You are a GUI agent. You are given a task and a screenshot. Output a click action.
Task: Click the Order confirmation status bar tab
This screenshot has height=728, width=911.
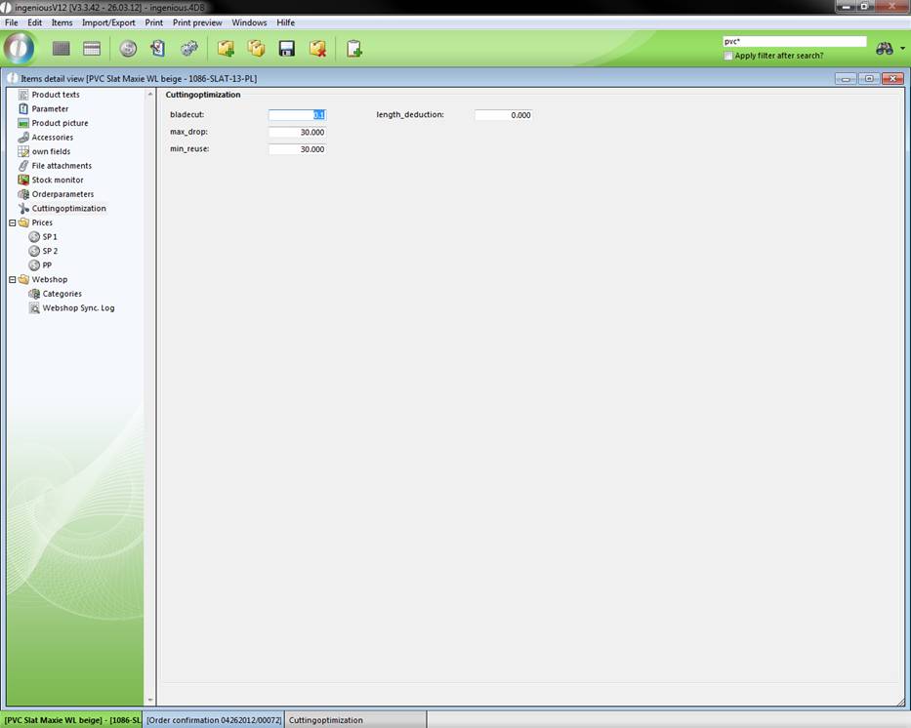point(214,720)
